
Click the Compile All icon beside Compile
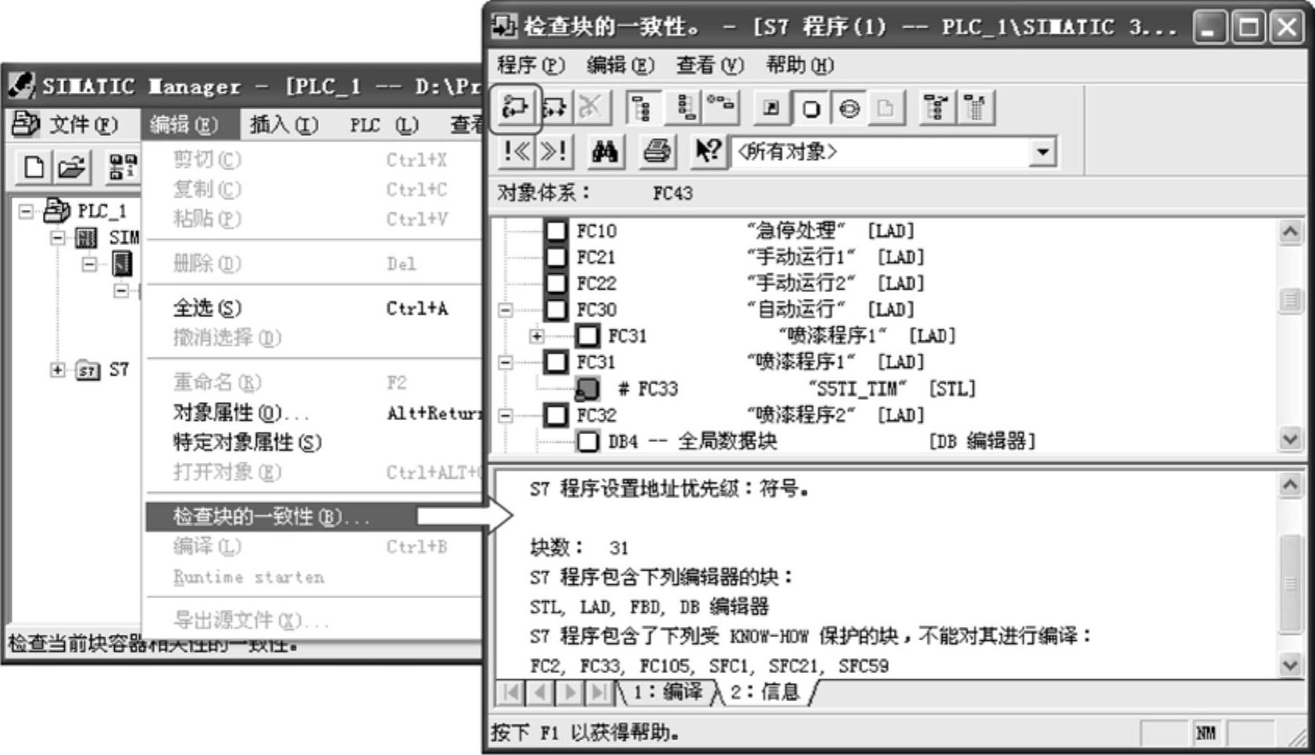click(x=554, y=108)
